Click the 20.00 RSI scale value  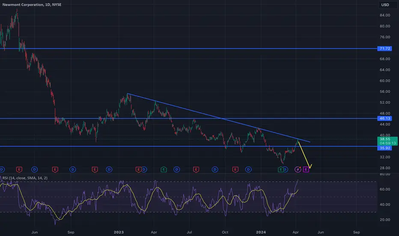pos(385,220)
